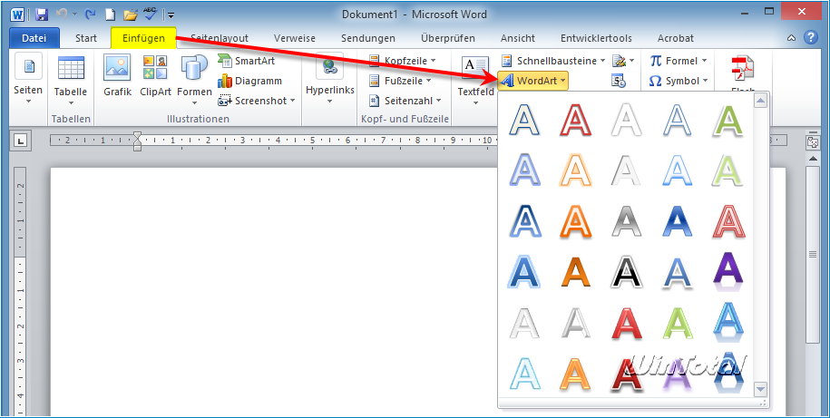Switch to the Seitenlayout tab
The image size is (830, 418).
pyautogui.click(x=220, y=38)
